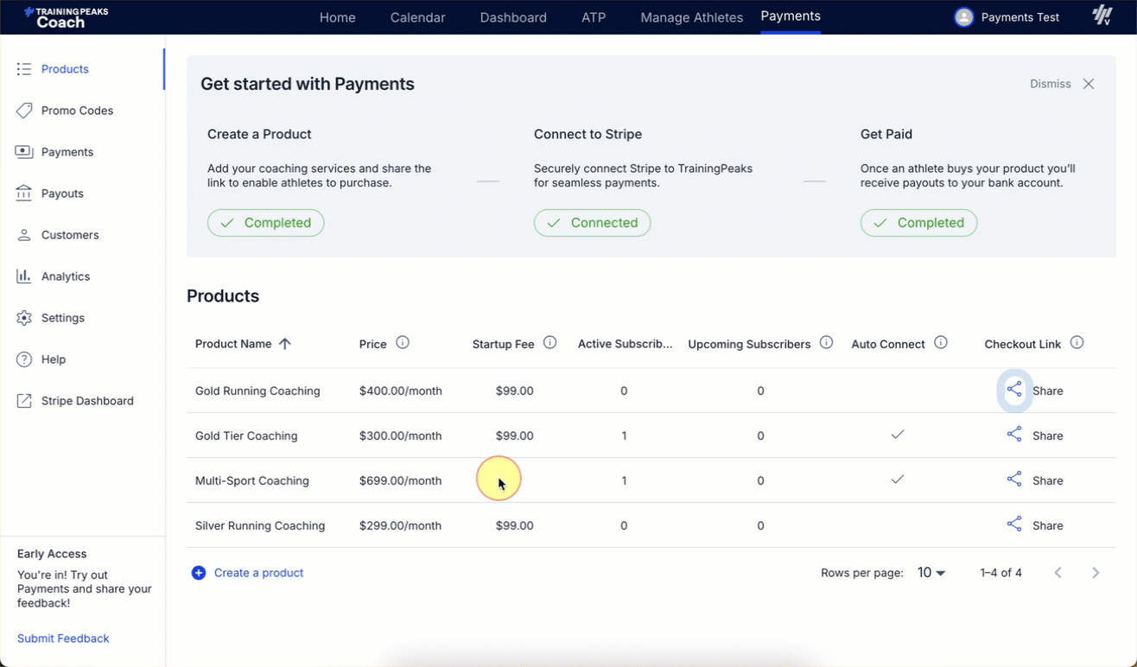This screenshot has width=1137, height=667.
Task: Open the Manage Athletes tab
Action: (x=692, y=17)
